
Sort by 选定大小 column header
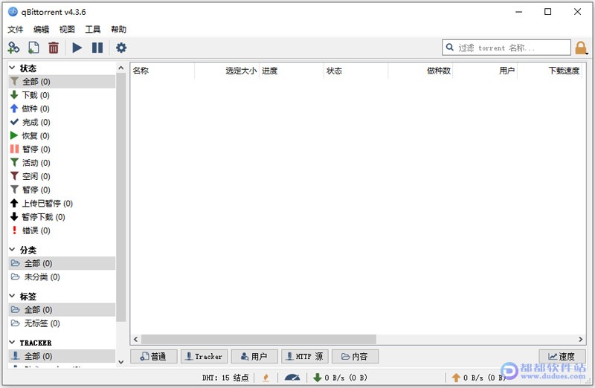point(227,71)
